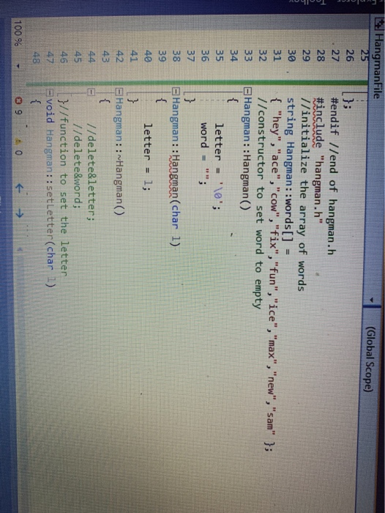The height and width of the screenshot is (513, 385).
Task: Click the #endif //end of hangman.h line
Action: click(333, 174)
